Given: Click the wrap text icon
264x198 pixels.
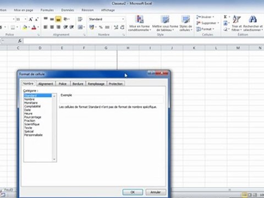Looking at the screenshot, I should click(80, 19).
